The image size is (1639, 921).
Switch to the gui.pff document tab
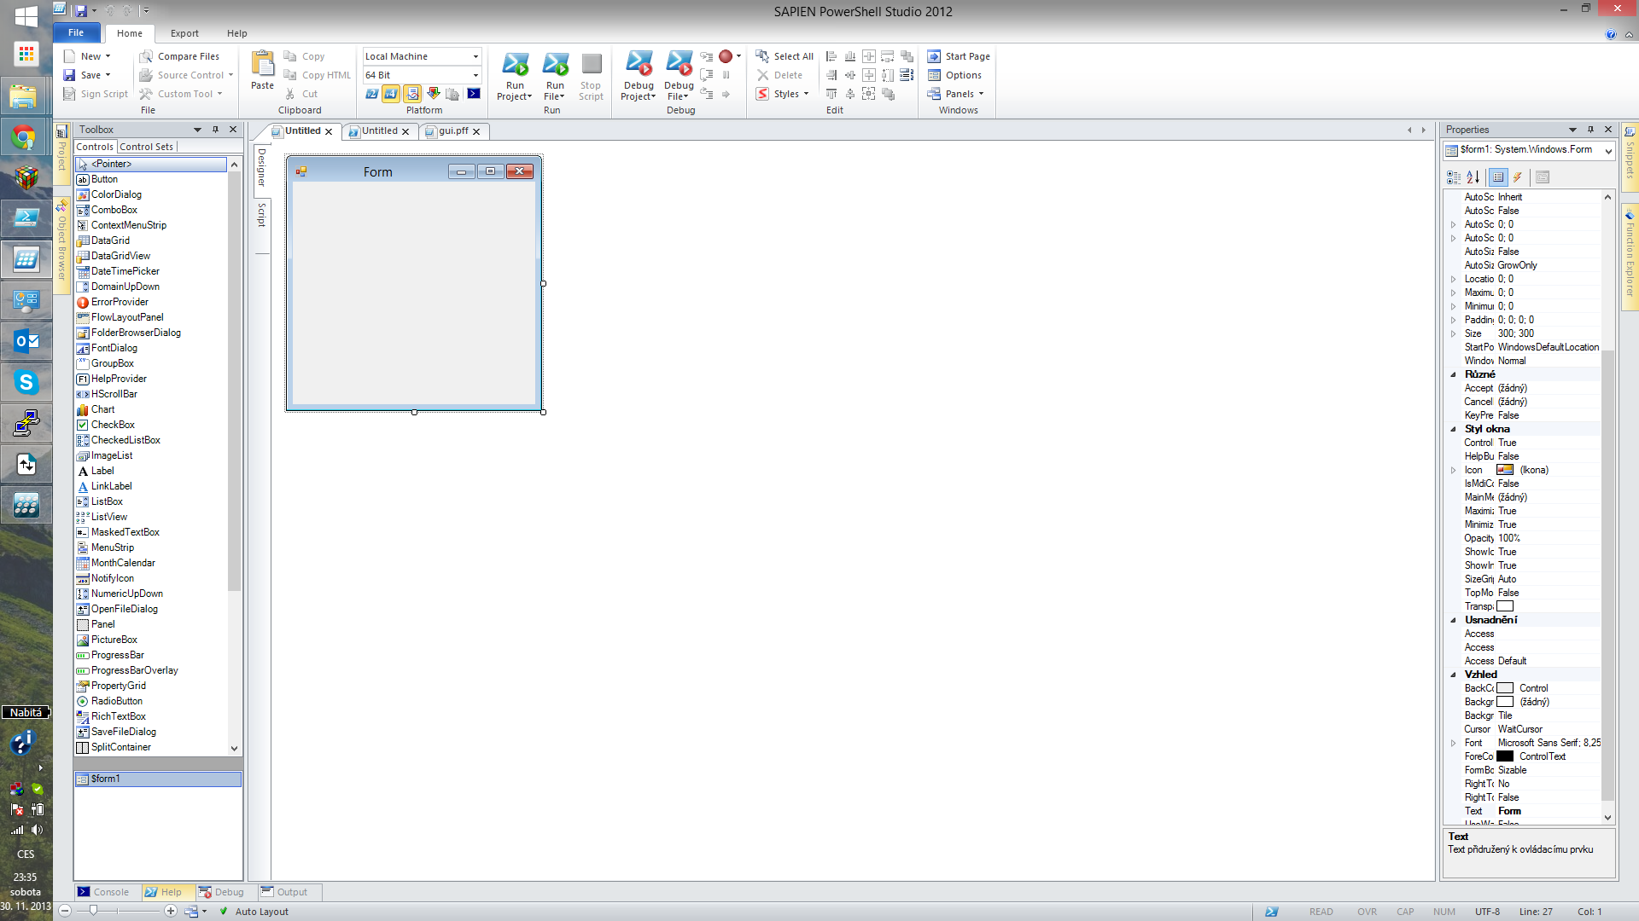tap(453, 131)
